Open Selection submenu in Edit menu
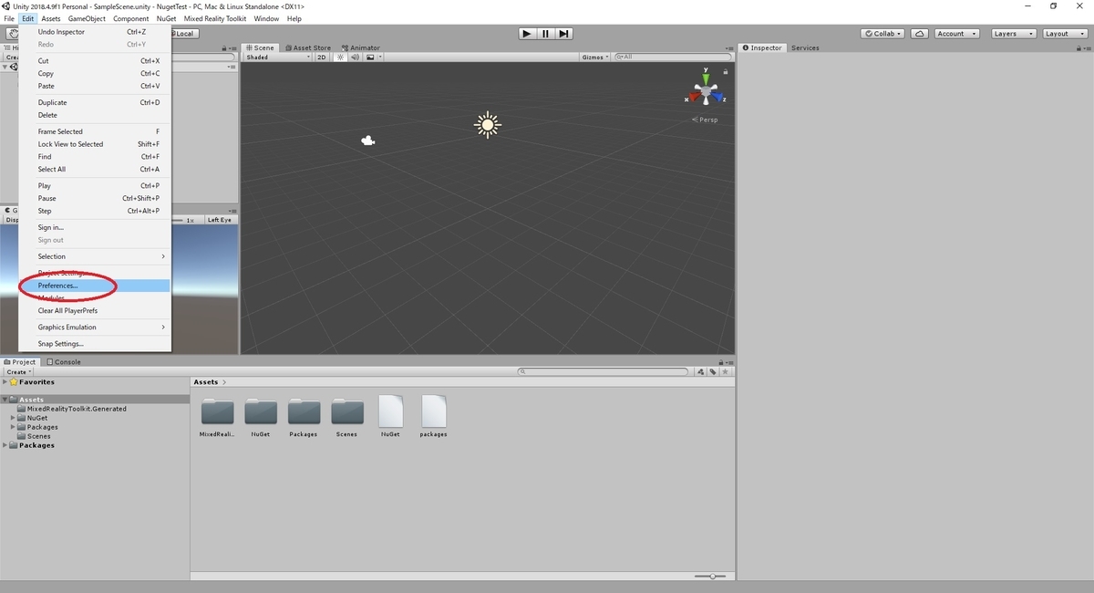This screenshot has height=593, width=1094. pyautogui.click(x=95, y=256)
